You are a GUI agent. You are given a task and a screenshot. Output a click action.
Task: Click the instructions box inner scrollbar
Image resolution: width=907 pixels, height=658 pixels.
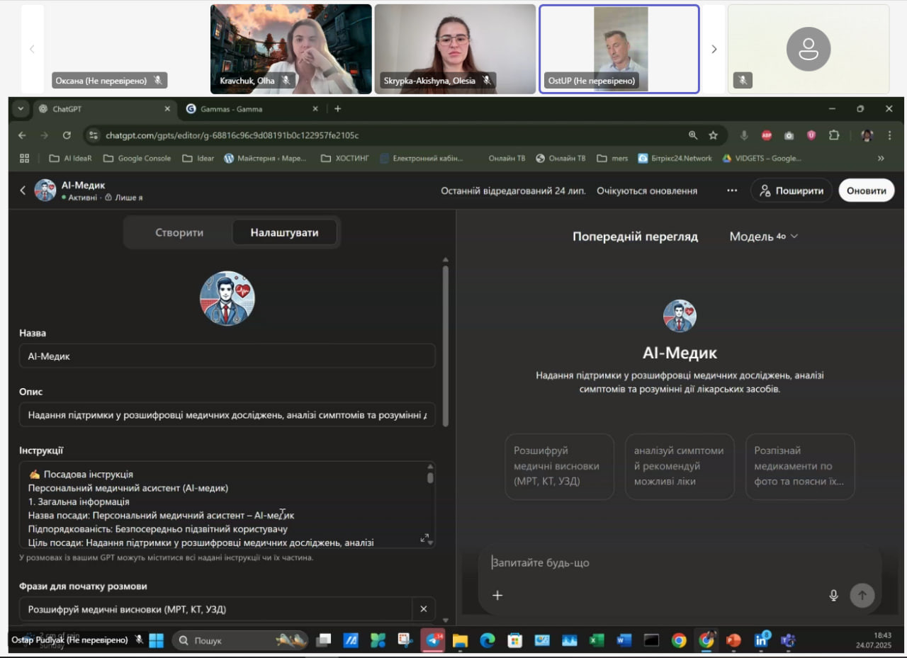click(x=429, y=477)
